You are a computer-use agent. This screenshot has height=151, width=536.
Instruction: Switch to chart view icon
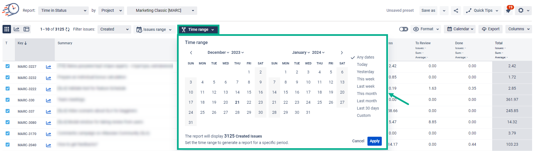[x=17, y=29]
